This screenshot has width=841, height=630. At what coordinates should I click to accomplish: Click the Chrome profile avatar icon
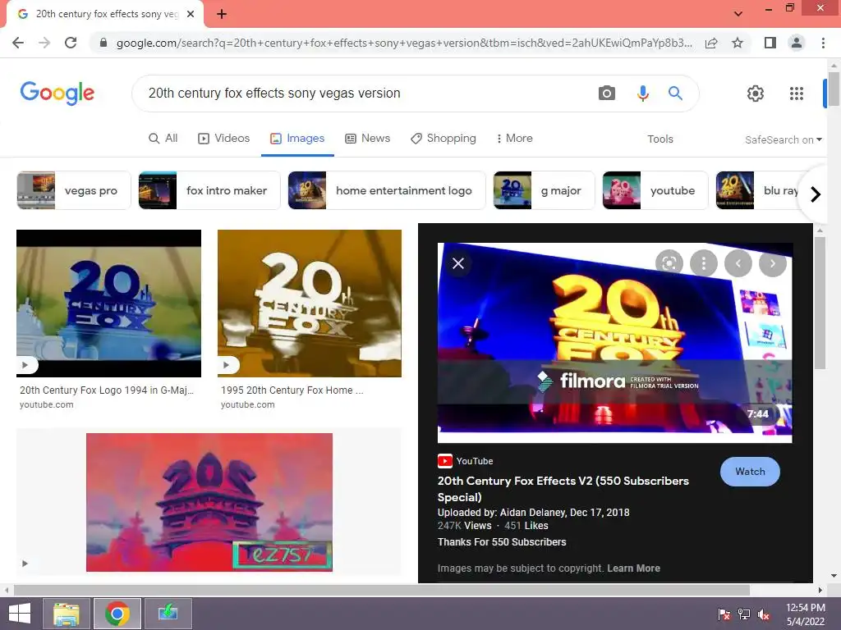[x=797, y=43]
